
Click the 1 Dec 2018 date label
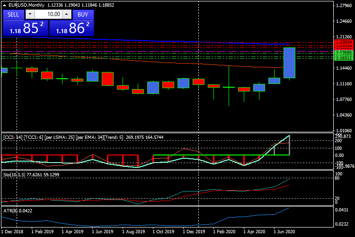[x=12, y=232]
